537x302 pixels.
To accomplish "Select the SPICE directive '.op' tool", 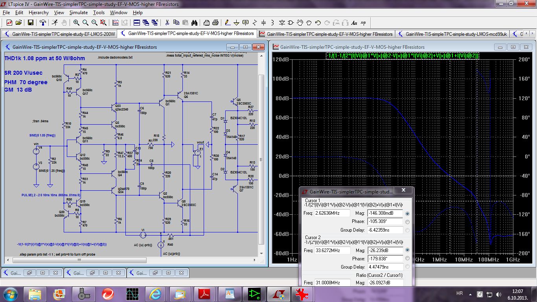I will pyautogui.click(x=363, y=23).
